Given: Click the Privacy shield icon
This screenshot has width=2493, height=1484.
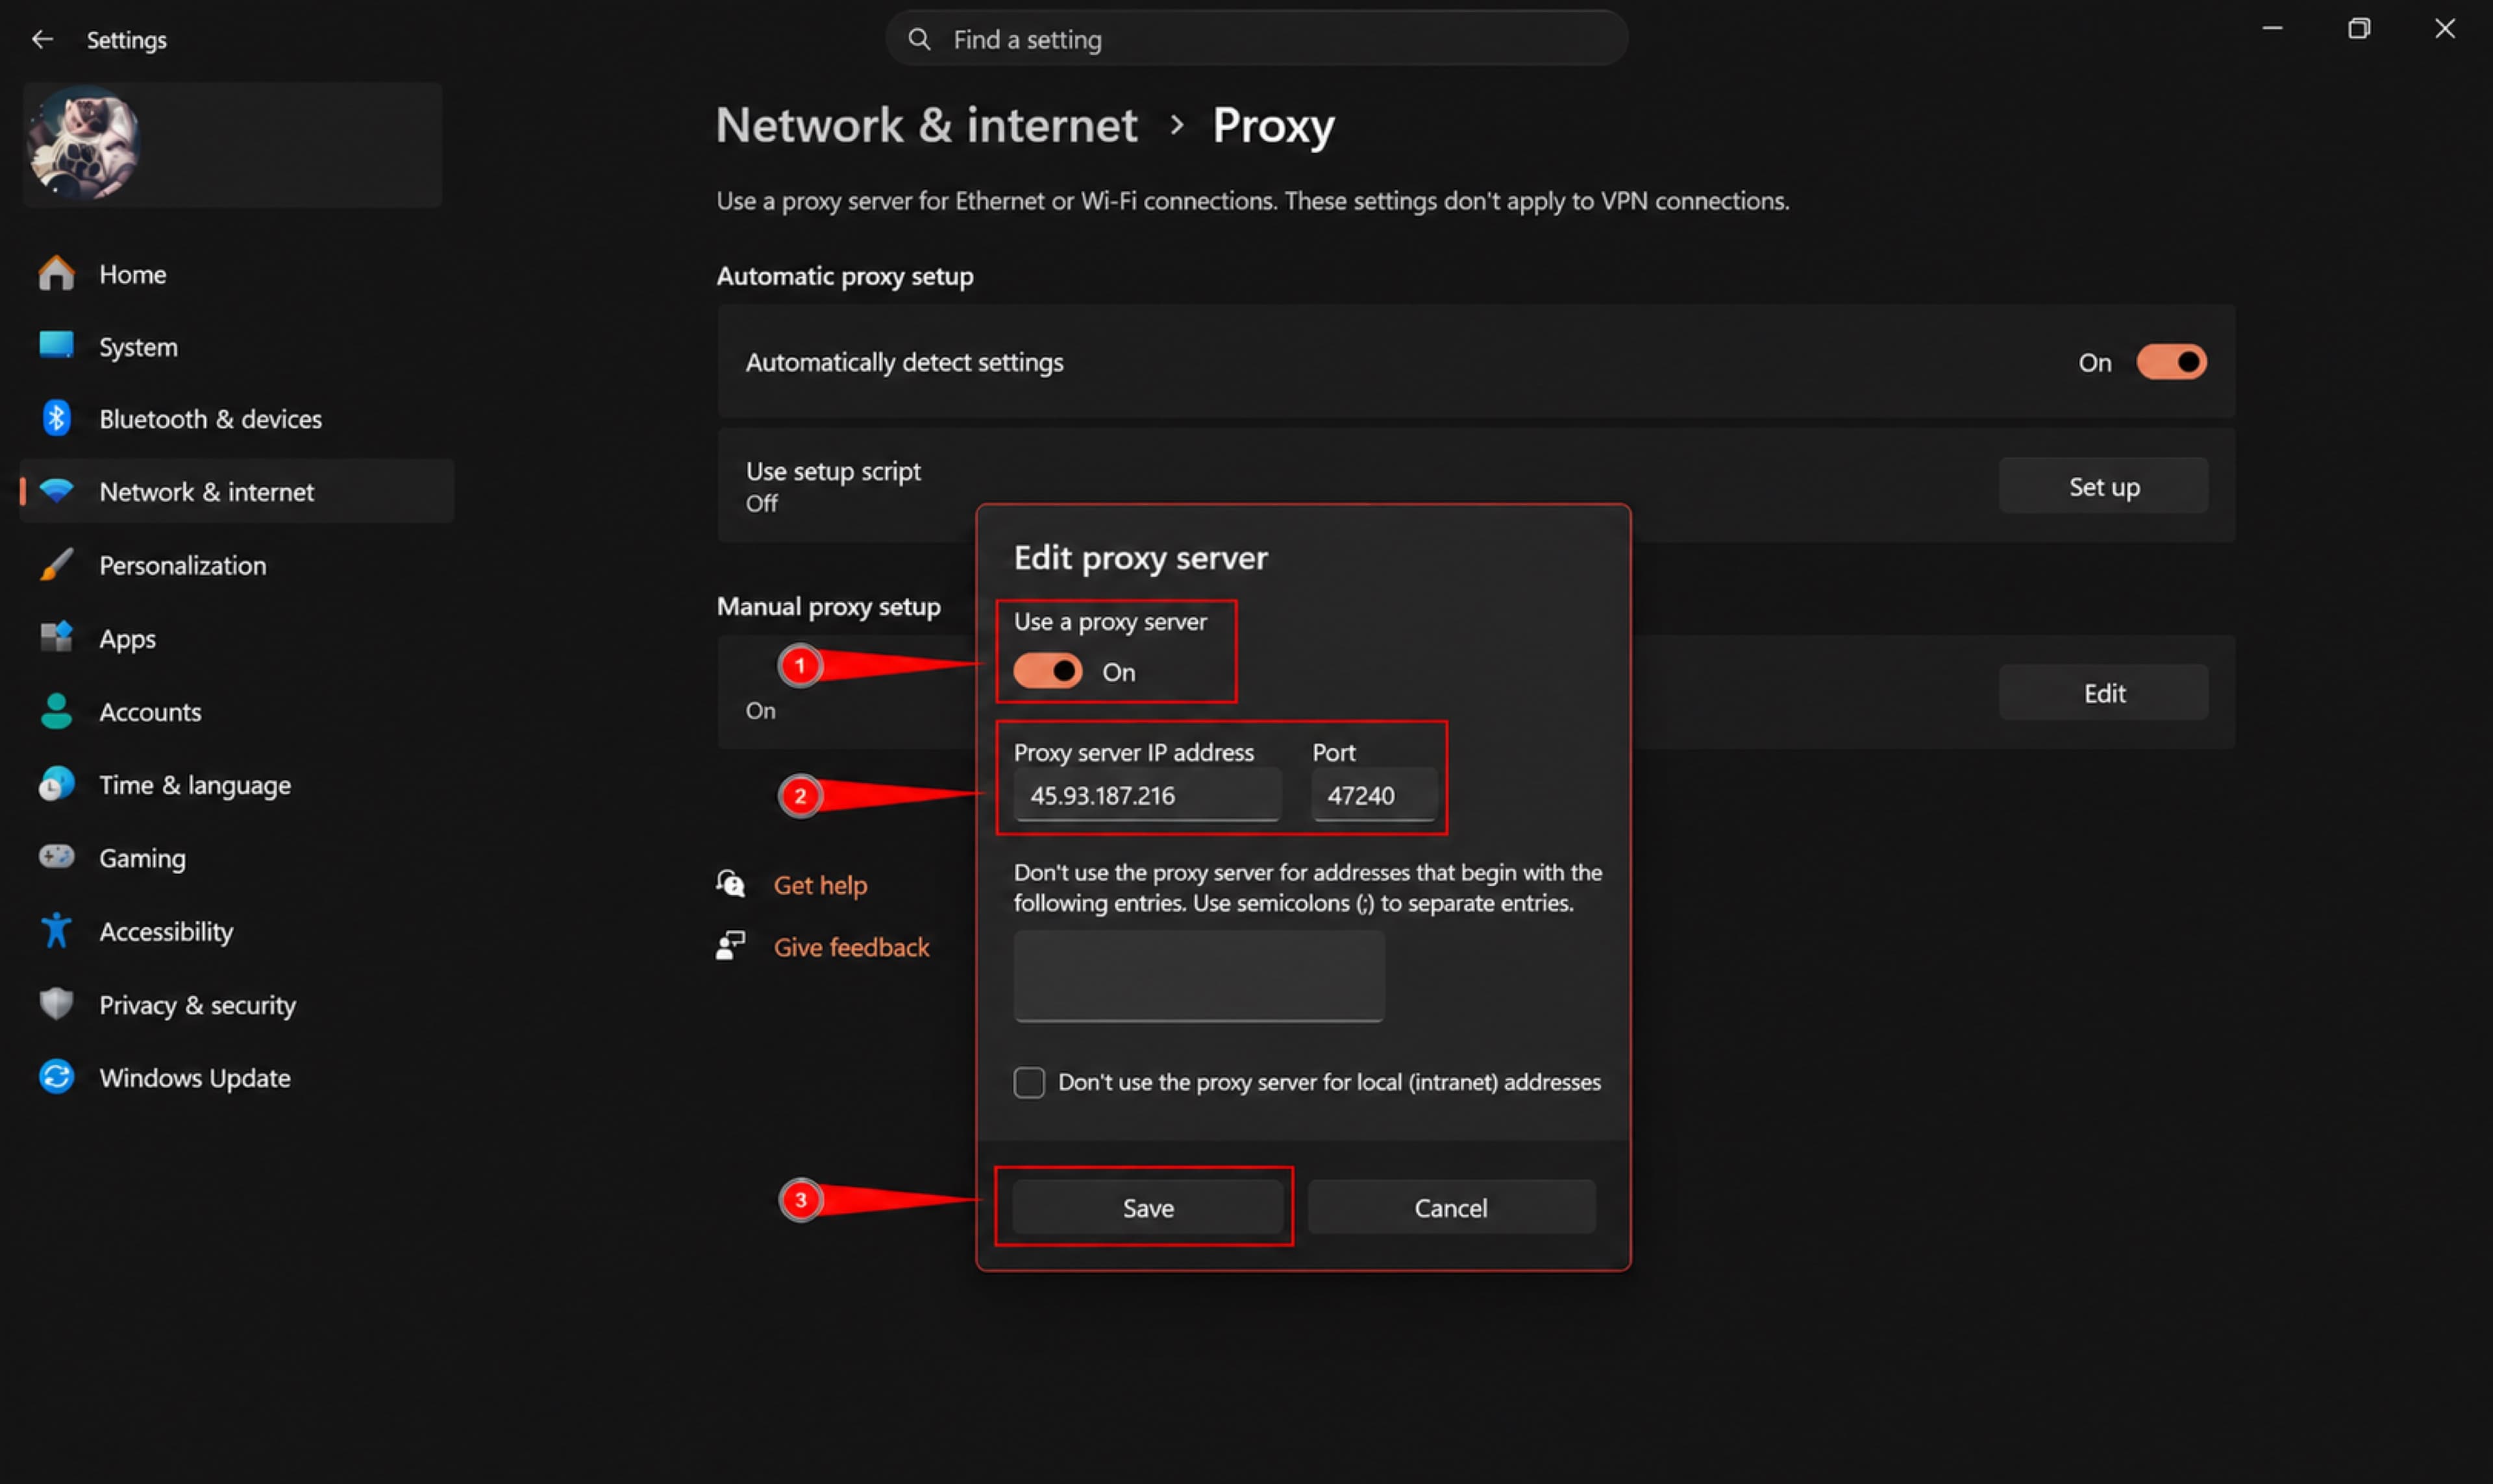Looking at the screenshot, I should [x=56, y=1003].
